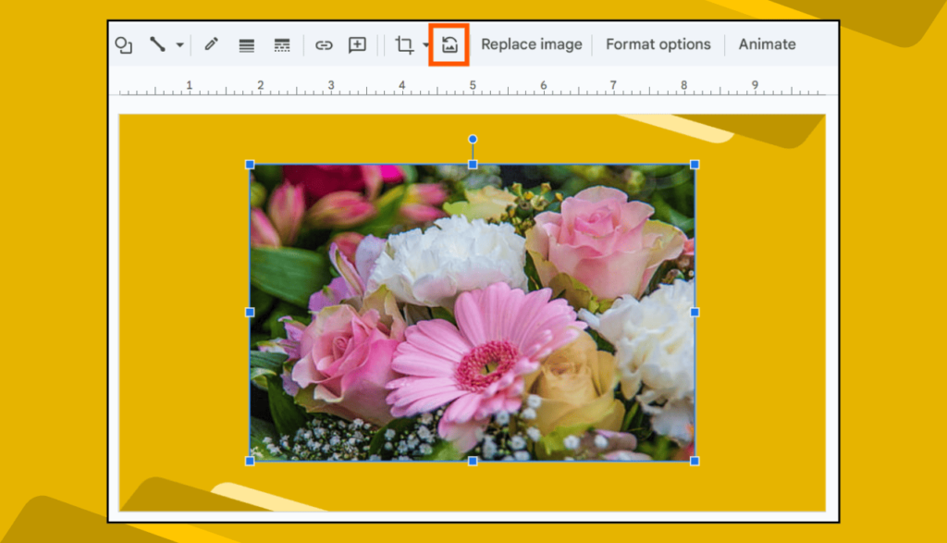947x543 pixels.
Task: Click the flower bouquet image
Action: 472,310
